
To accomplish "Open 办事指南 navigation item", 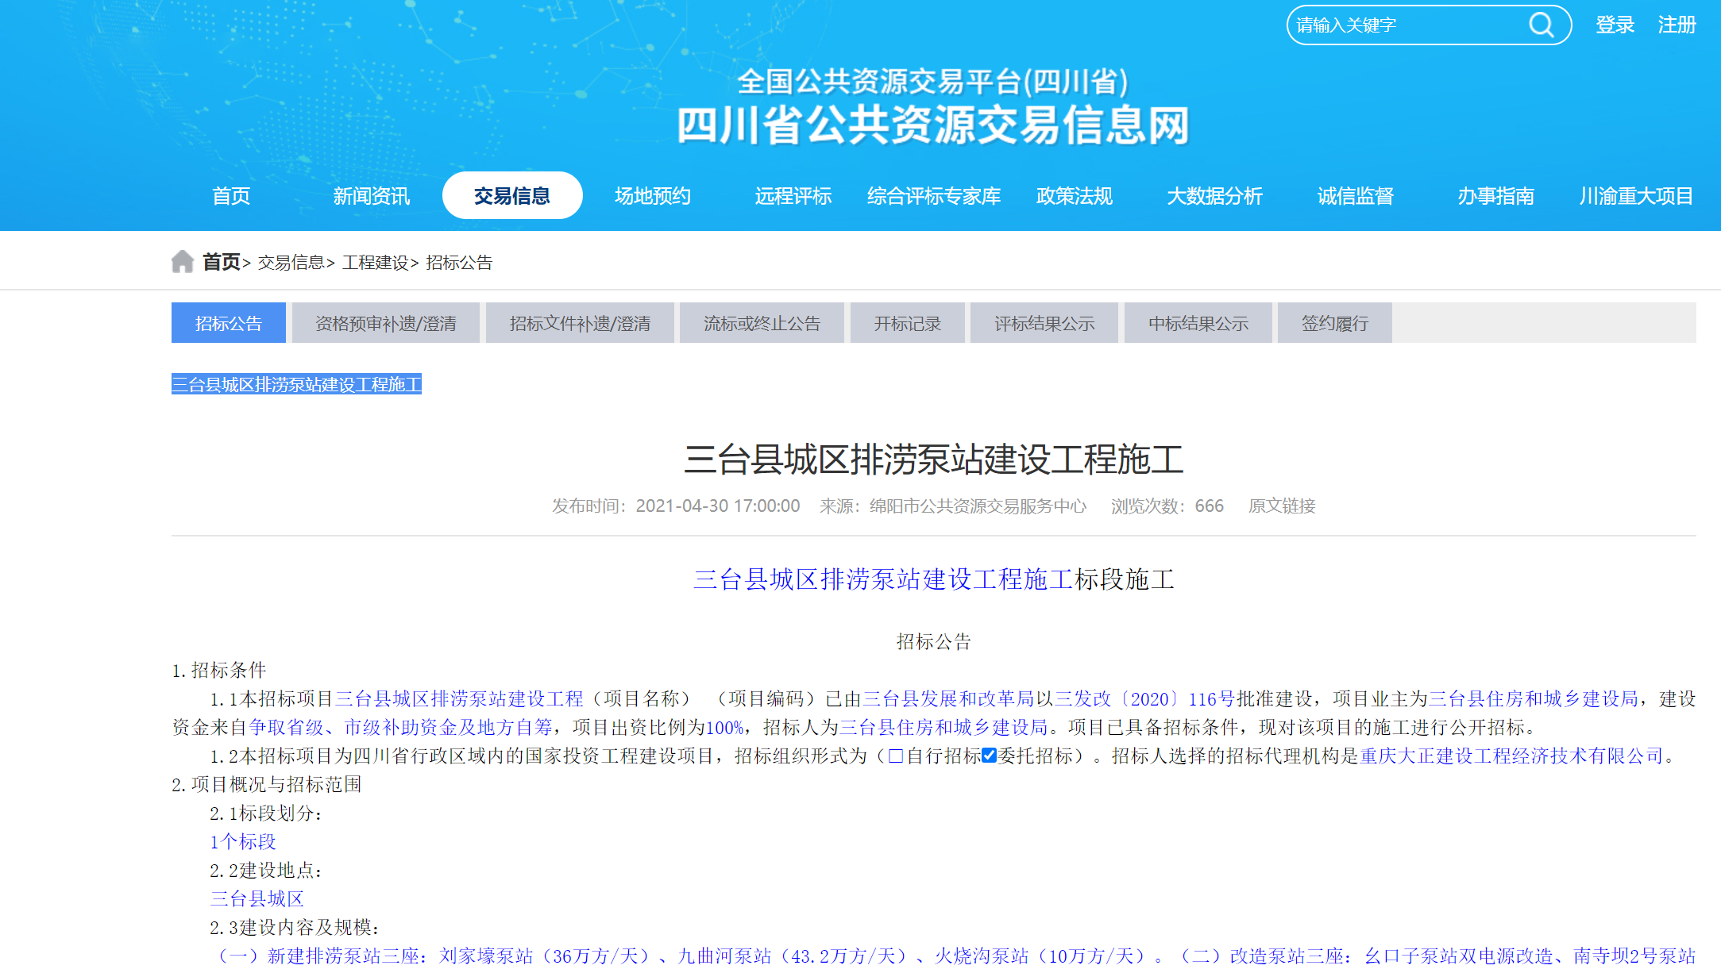I will pos(1495,195).
